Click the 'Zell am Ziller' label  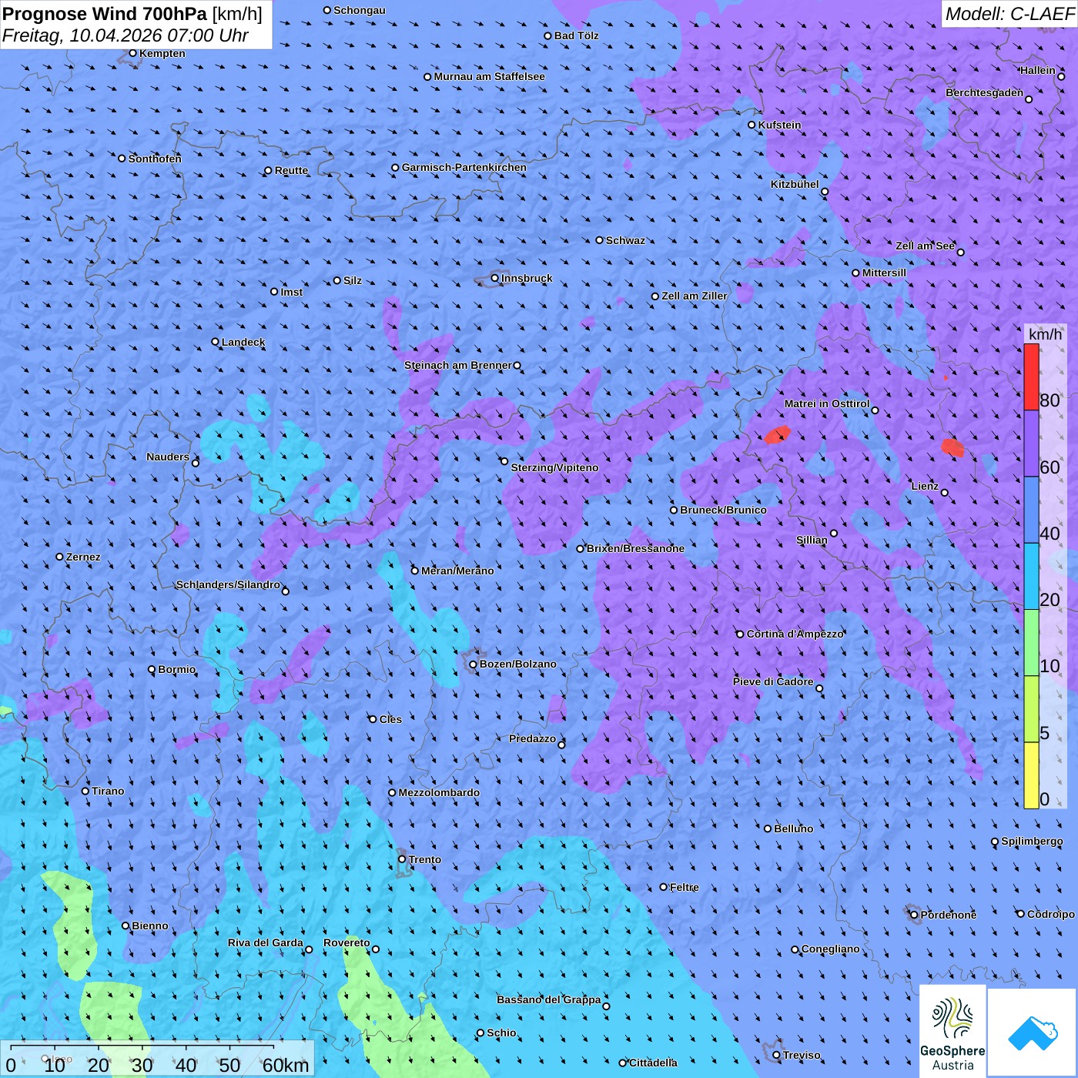point(695,296)
